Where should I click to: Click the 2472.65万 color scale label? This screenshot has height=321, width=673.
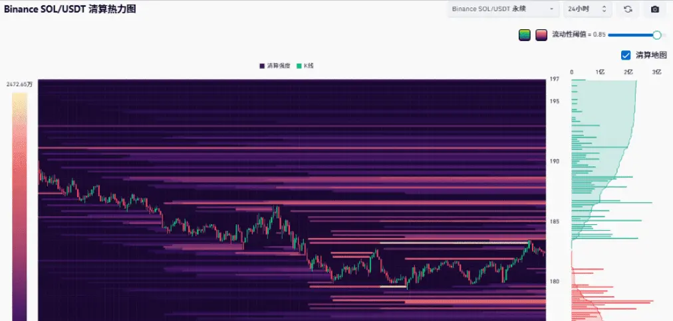tap(19, 84)
